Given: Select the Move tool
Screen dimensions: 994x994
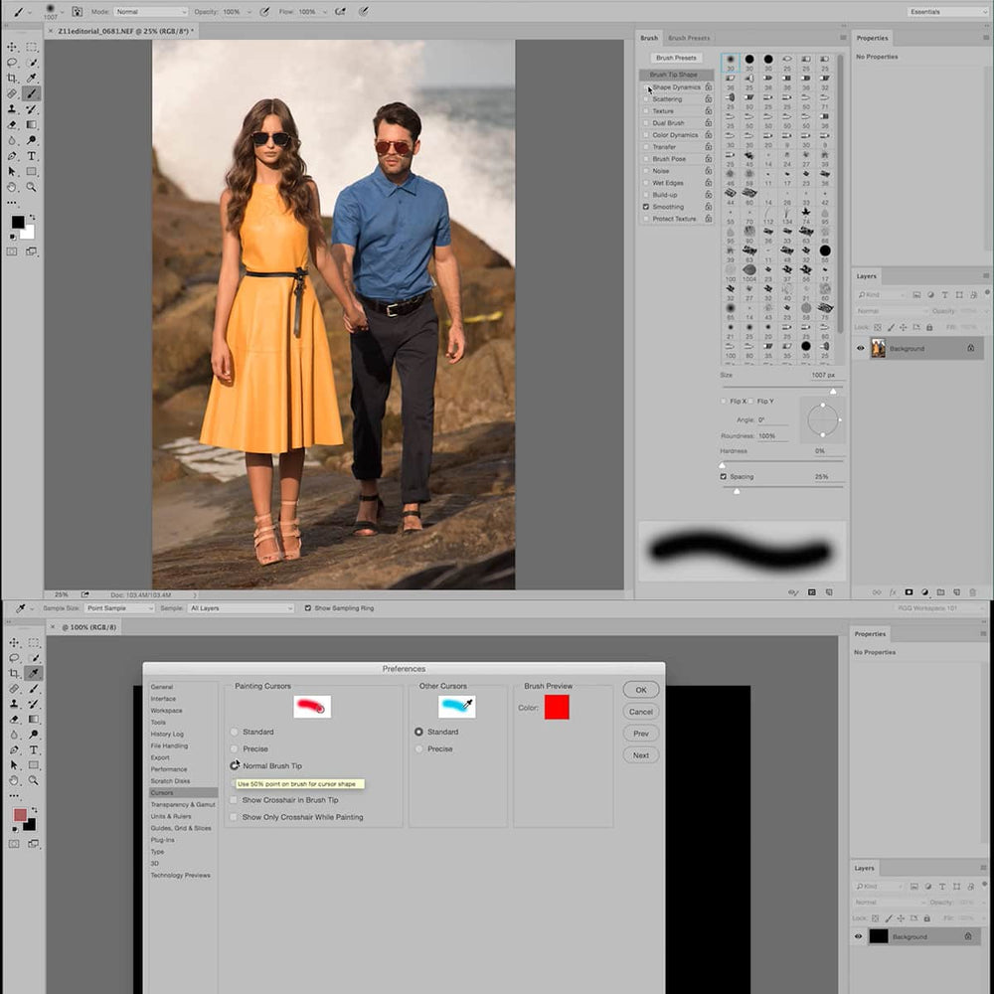Looking at the screenshot, I should point(12,47).
